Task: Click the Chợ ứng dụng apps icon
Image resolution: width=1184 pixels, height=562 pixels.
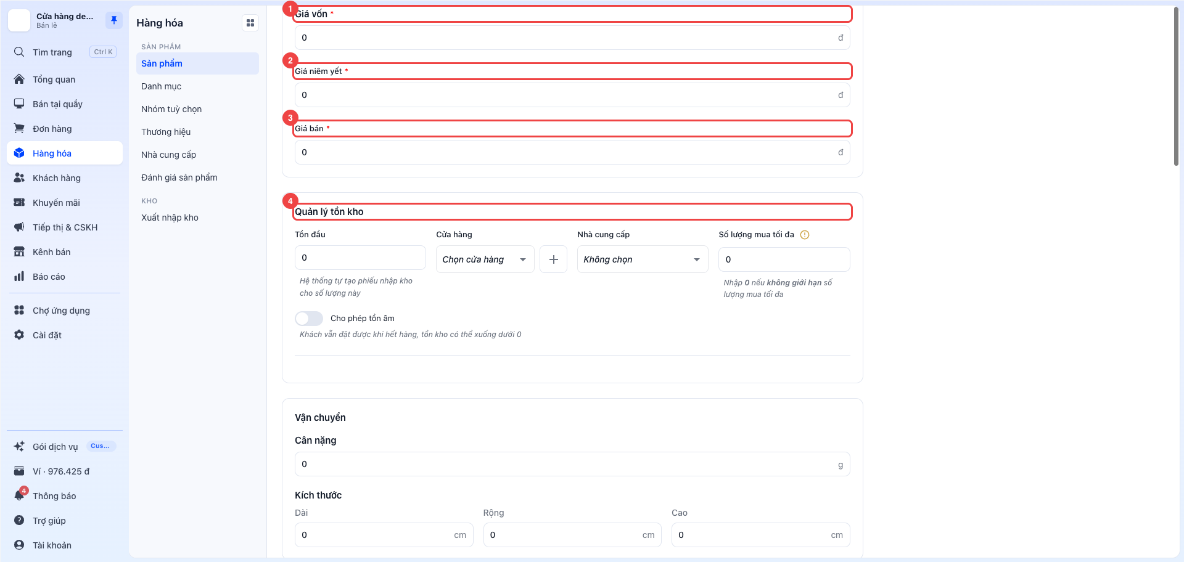Action: [x=19, y=310]
